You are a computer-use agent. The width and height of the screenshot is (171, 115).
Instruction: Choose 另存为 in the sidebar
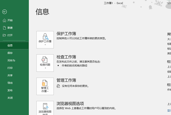14,60
